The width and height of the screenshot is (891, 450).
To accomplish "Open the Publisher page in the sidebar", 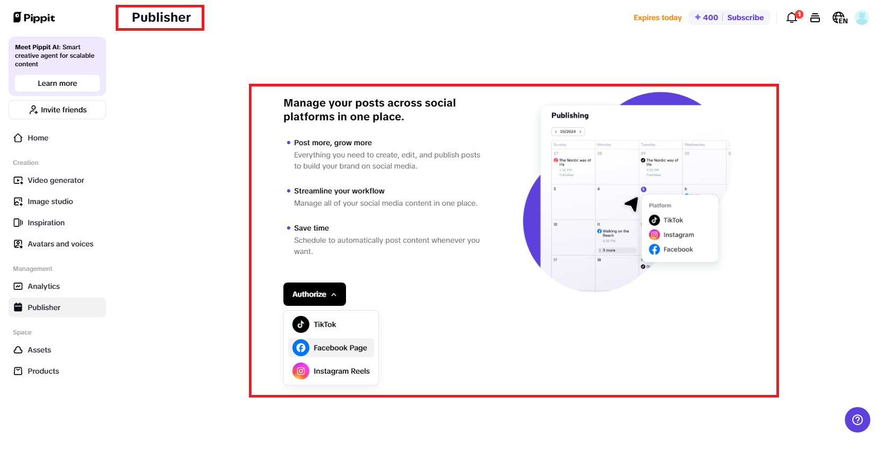I will 44,307.
